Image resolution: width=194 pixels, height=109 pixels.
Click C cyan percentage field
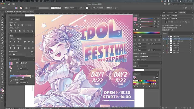point(155,18)
